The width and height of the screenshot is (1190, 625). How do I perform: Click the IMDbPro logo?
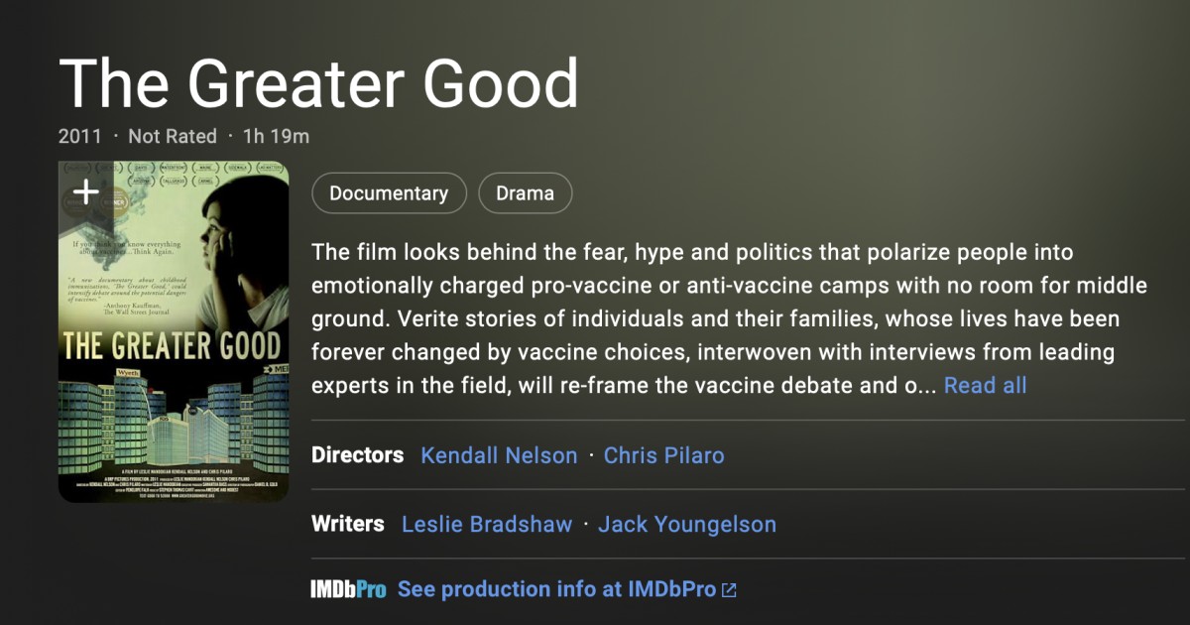pyautogui.click(x=348, y=589)
